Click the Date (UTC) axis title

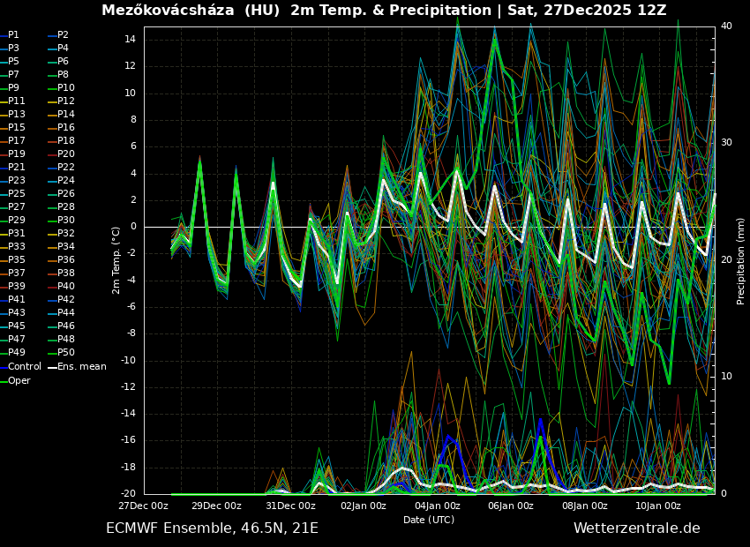tap(429, 521)
